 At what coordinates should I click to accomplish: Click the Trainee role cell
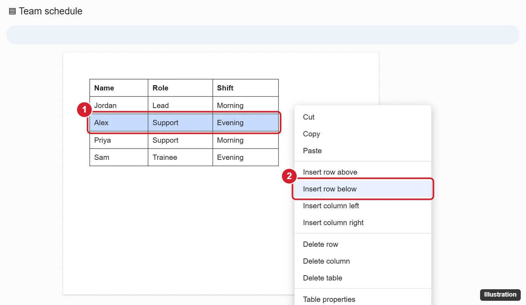tap(180, 157)
